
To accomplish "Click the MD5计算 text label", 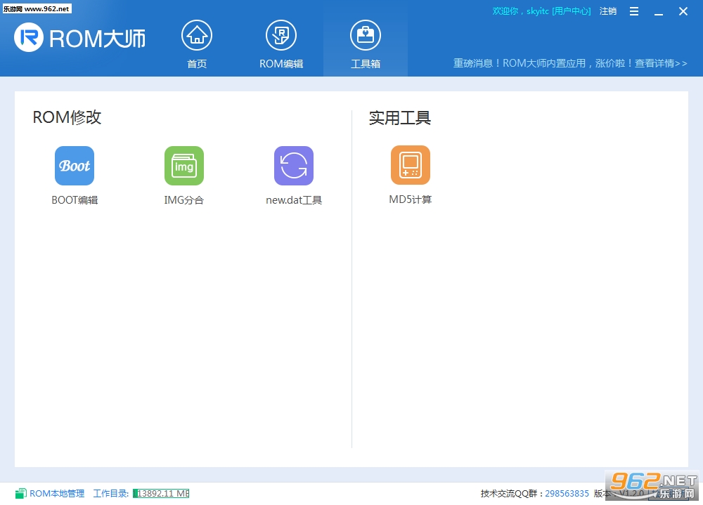I will [411, 199].
